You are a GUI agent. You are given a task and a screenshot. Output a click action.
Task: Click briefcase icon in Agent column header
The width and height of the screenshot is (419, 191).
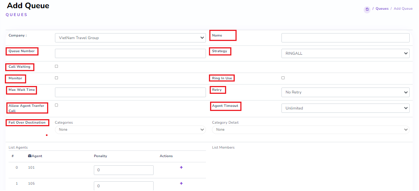point(30,156)
